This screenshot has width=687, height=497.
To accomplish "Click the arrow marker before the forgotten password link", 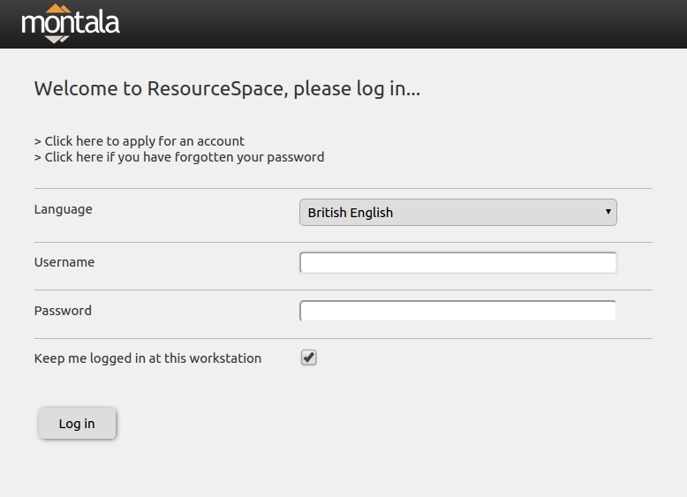I will click(38, 157).
